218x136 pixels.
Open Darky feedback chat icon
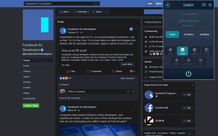pos(204,5)
